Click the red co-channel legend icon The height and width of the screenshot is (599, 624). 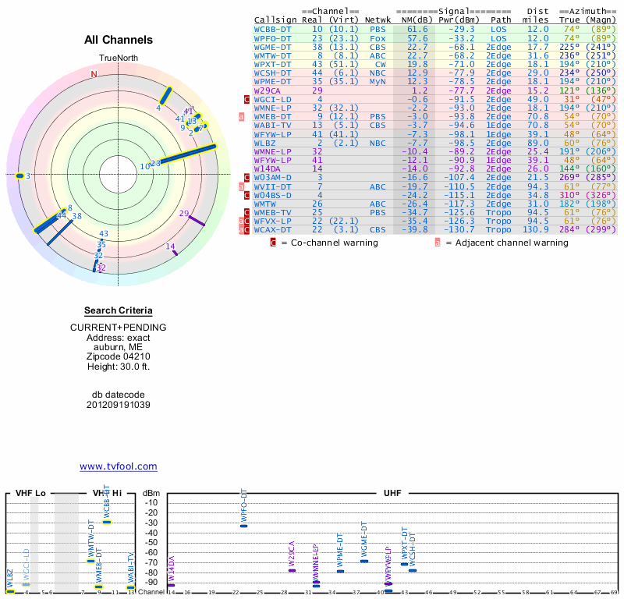click(x=273, y=243)
